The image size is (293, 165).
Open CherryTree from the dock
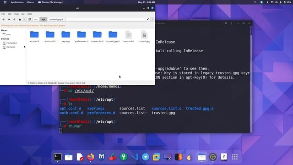point(113,157)
